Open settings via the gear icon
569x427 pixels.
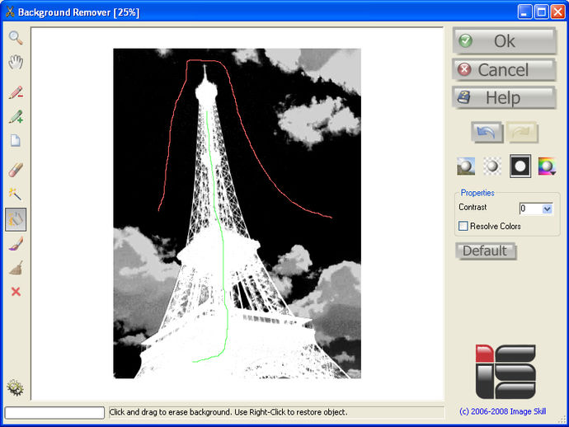coord(15,388)
